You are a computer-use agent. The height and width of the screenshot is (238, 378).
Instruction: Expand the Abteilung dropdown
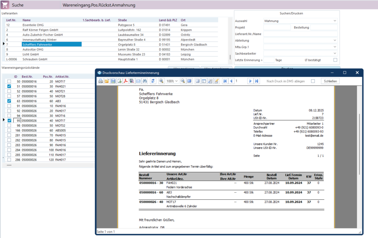[x=335, y=41]
